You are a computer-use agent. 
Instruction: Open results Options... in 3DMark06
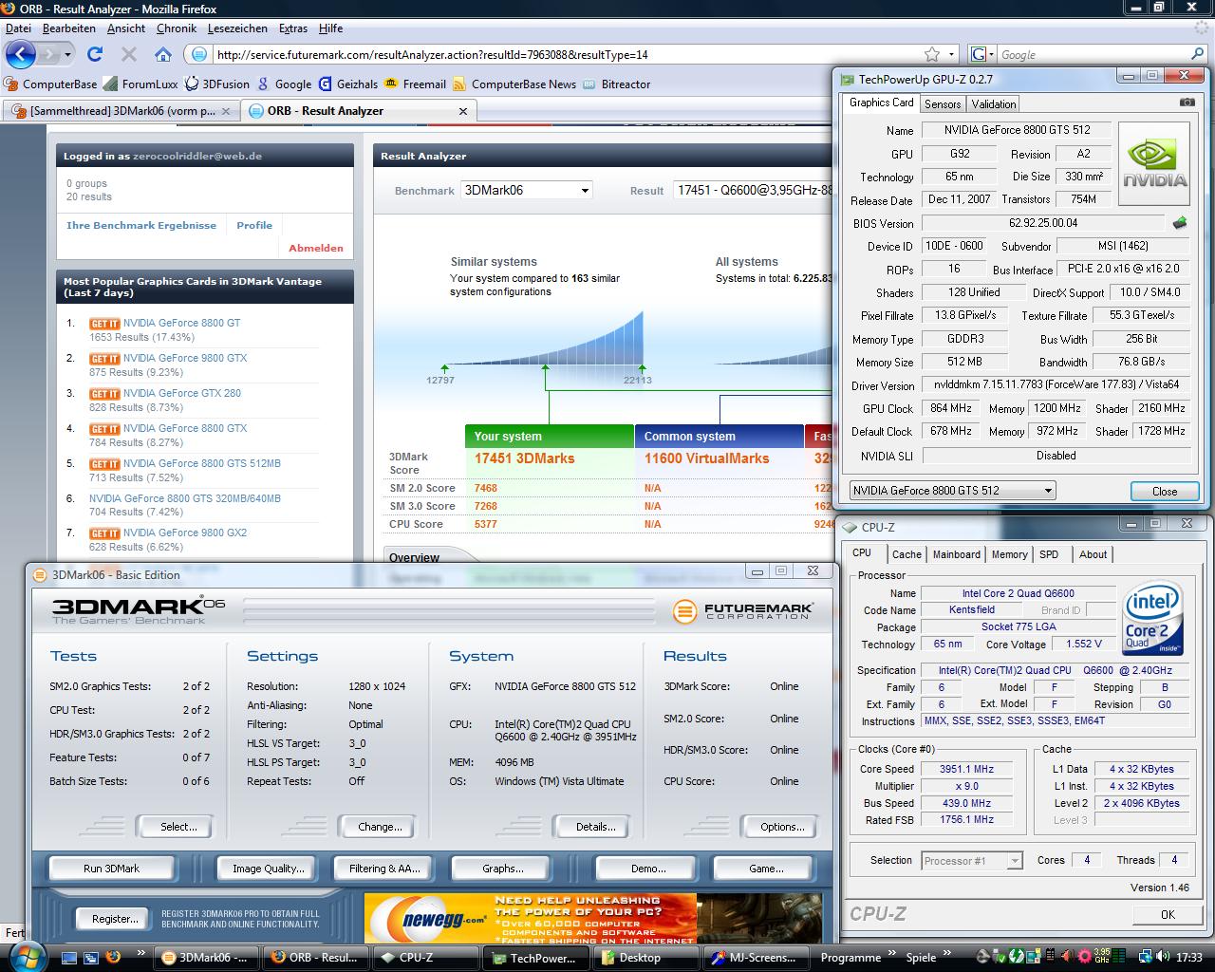[782, 827]
